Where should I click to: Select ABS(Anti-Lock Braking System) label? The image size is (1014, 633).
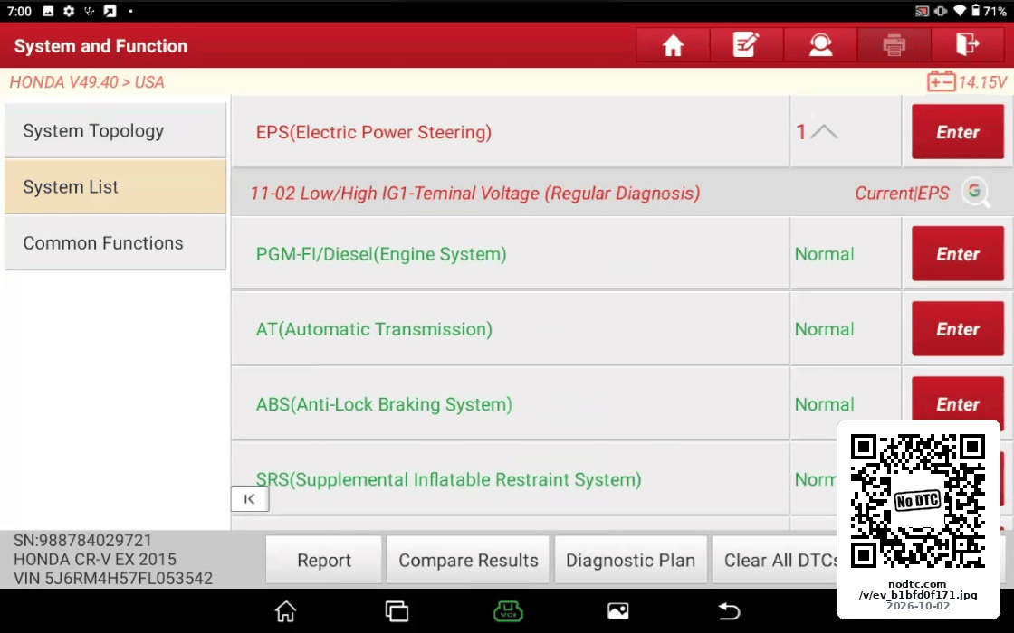pyautogui.click(x=384, y=404)
